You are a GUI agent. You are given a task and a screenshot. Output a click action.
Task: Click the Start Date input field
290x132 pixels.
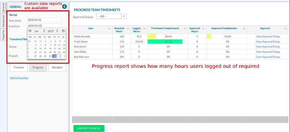click(44, 20)
